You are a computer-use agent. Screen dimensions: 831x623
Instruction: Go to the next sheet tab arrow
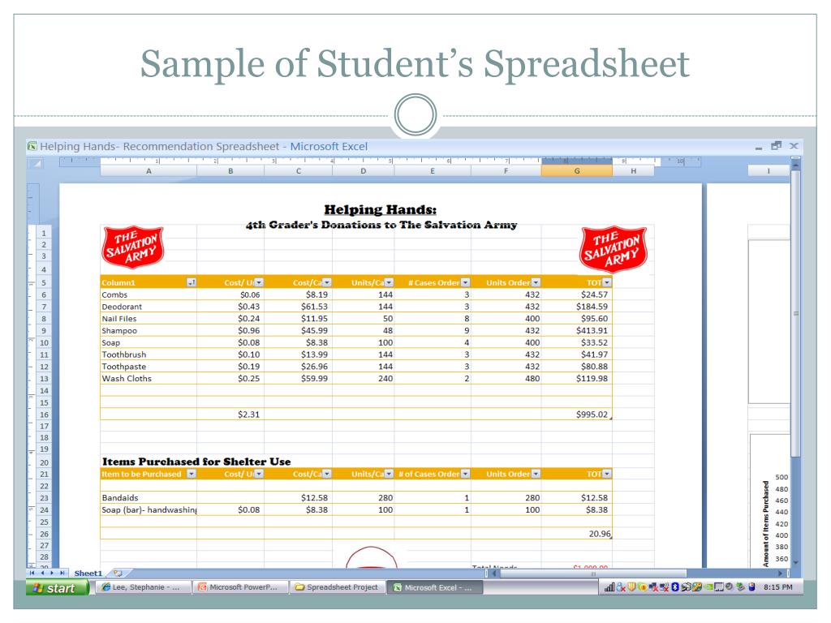(52, 574)
